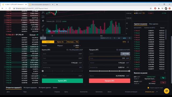The width and height of the screenshot is (172, 97).
Task: Click the BAT/USDT large-buy green icon
Action: [163, 78]
